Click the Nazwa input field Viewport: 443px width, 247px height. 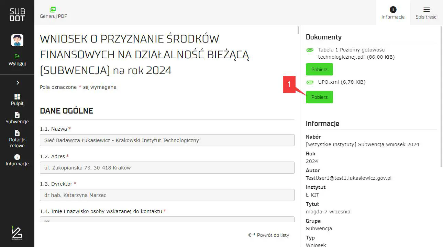[167, 140]
